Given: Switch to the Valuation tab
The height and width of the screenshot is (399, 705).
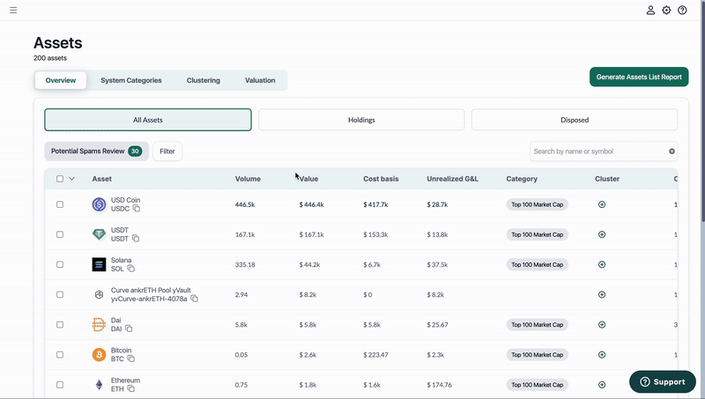Looking at the screenshot, I should [x=260, y=80].
